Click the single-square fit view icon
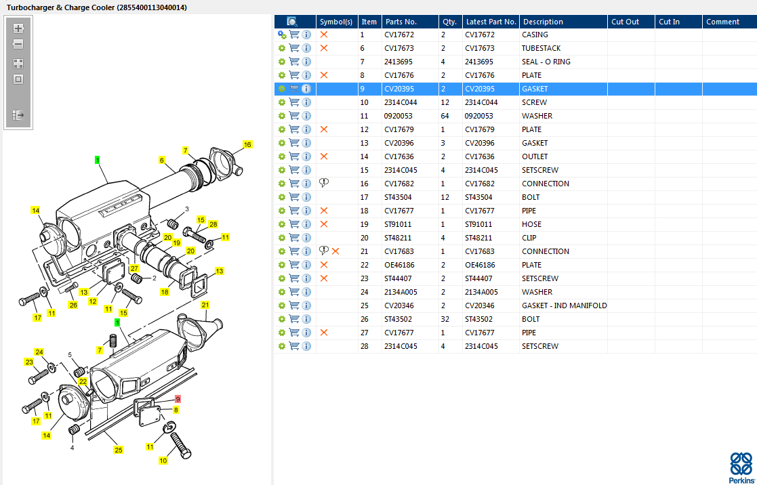 (x=18, y=79)
